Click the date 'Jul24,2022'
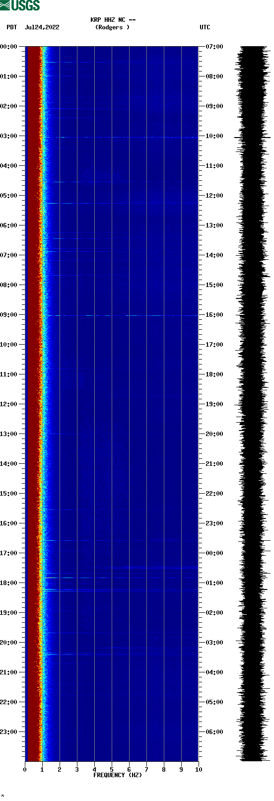The height and width of the screenshot is (801, 274). click(42, 27)
